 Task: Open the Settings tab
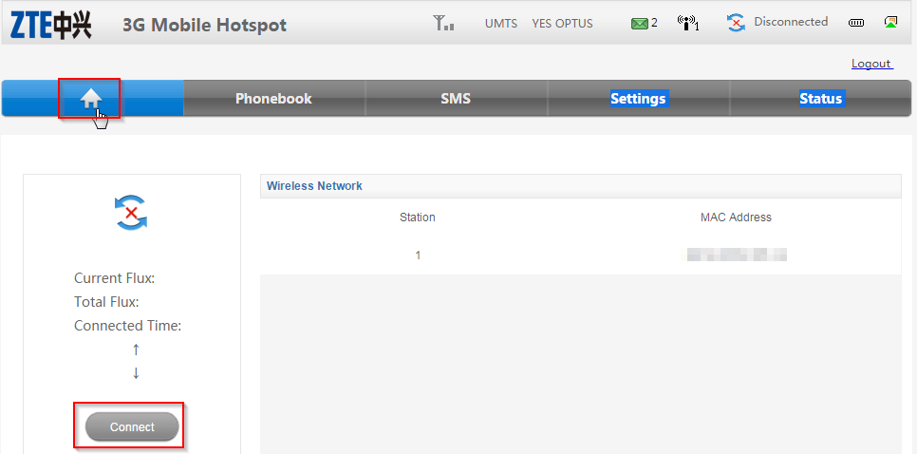(638, 99)
